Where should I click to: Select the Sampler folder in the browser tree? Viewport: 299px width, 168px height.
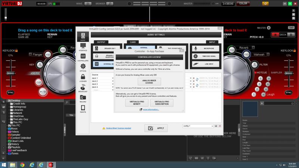coord(16,135)
